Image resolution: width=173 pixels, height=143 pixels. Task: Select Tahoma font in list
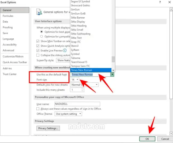[x=91, y=58]
